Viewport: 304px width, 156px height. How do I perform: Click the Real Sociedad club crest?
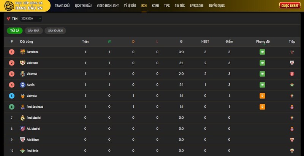coord(23,107)
